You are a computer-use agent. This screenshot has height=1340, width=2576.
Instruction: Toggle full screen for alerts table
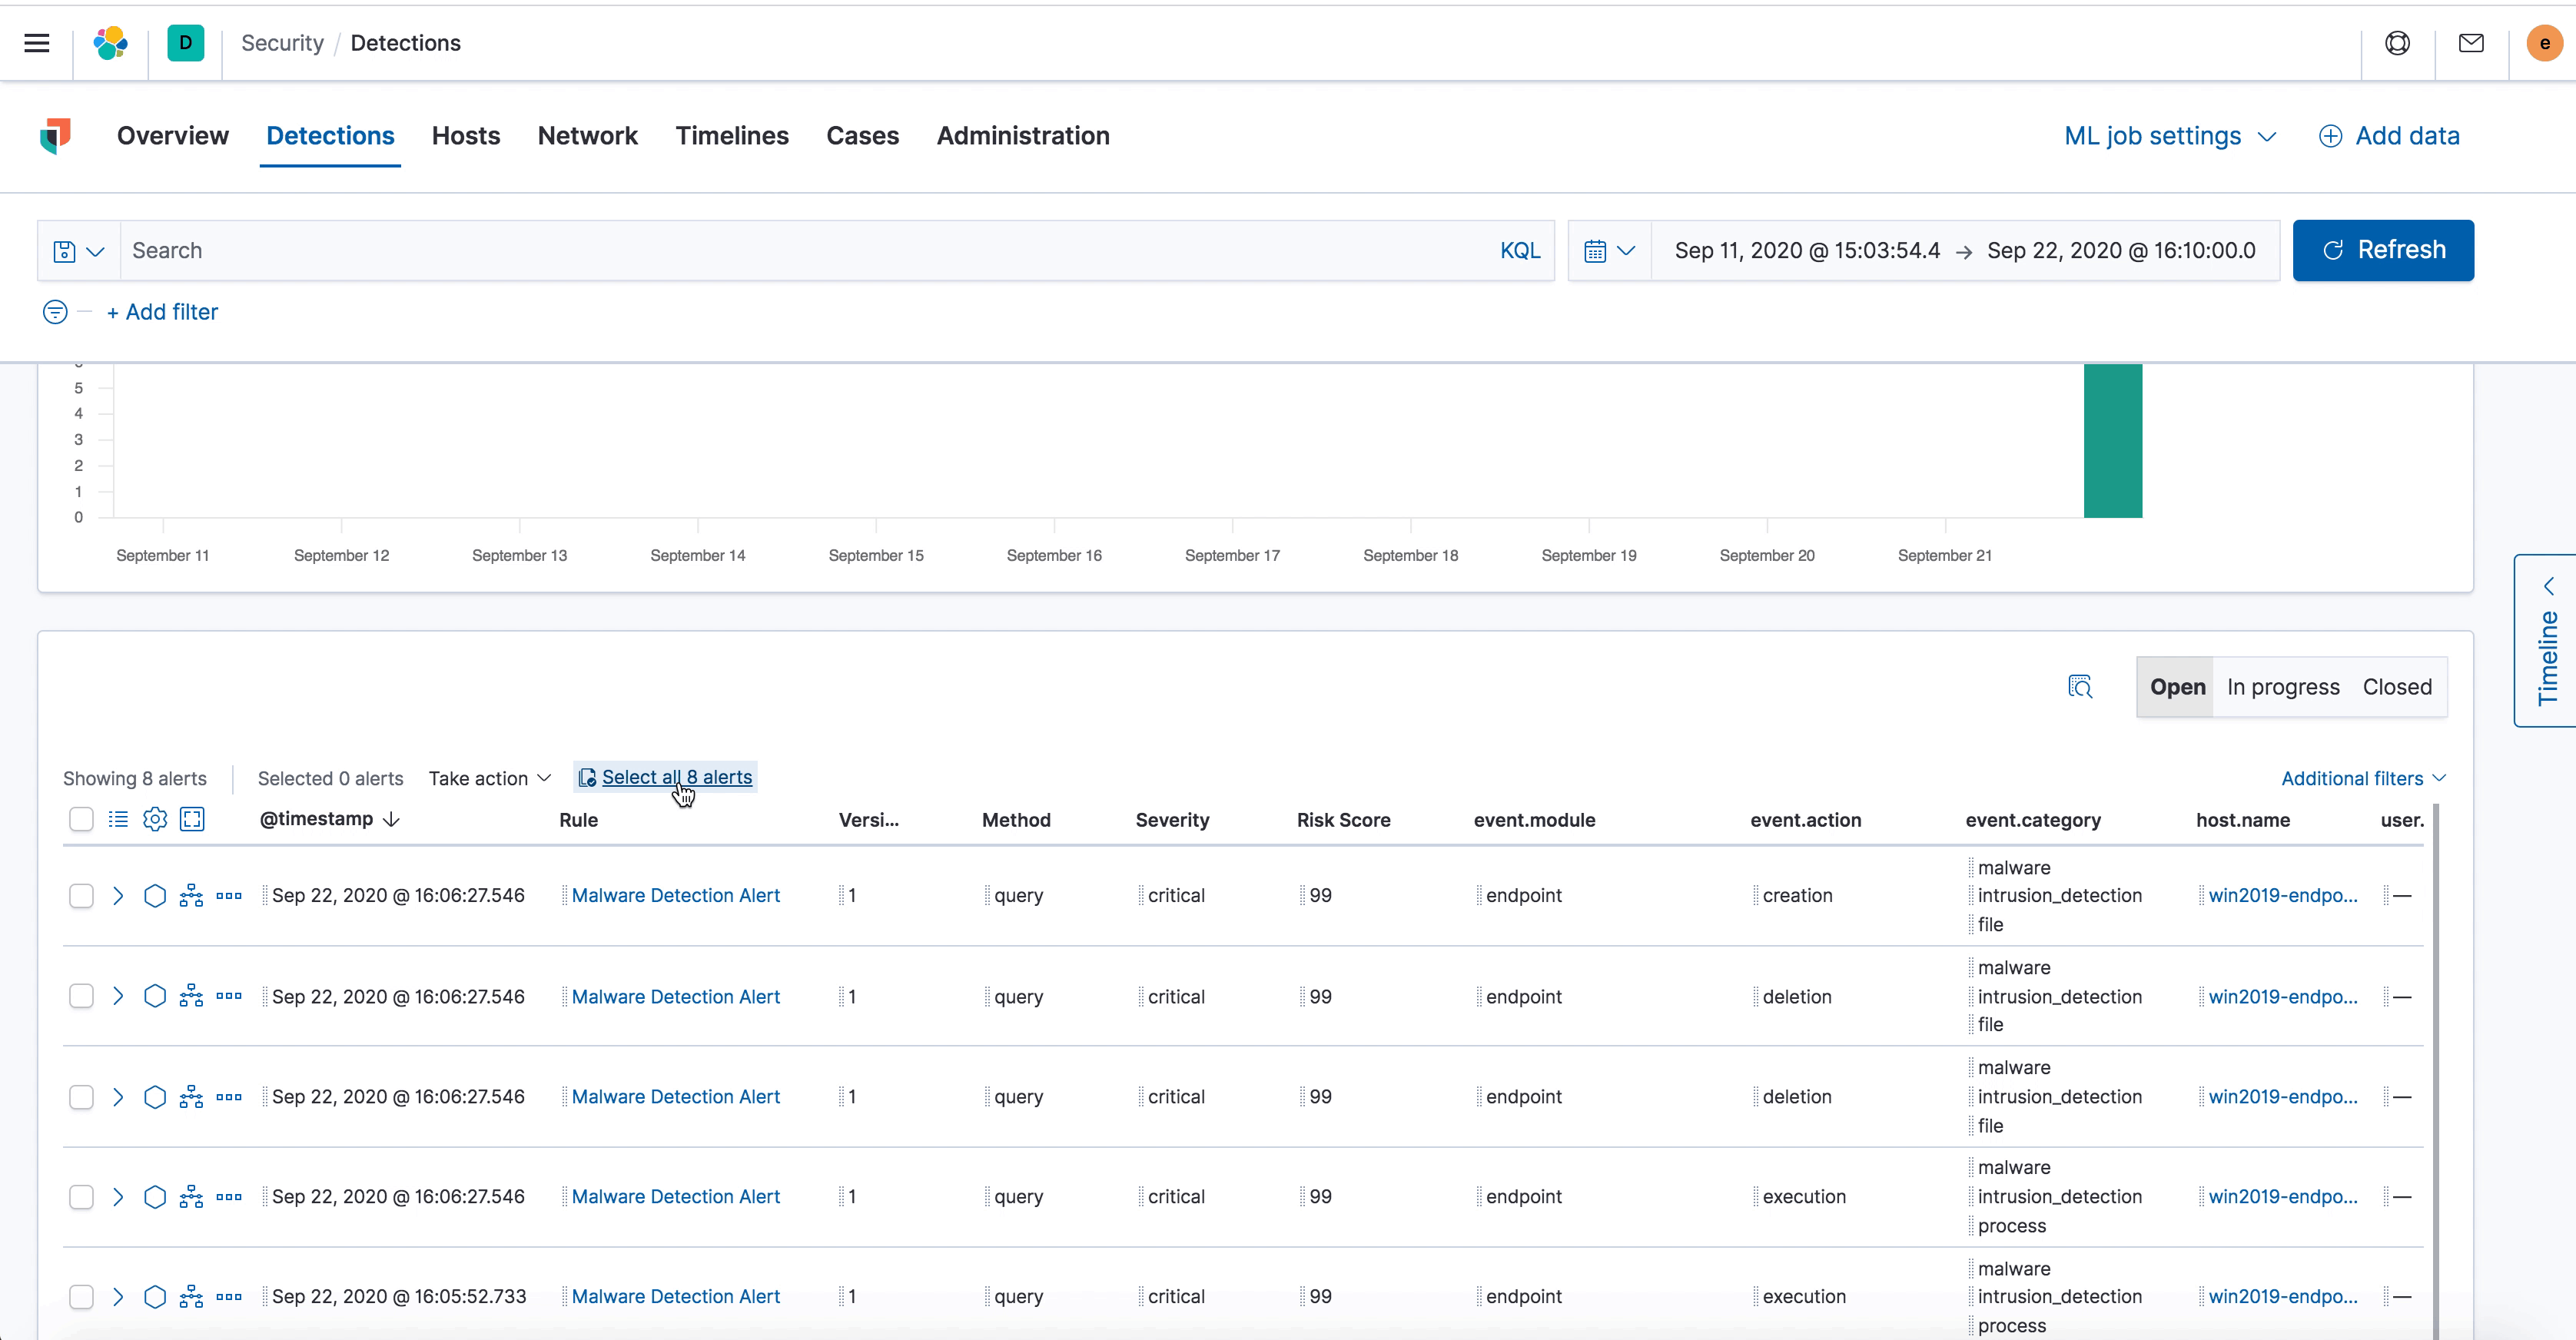(x=192, y=819)
